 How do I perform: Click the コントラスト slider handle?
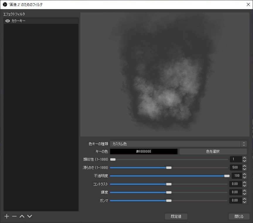click(169, 184)
